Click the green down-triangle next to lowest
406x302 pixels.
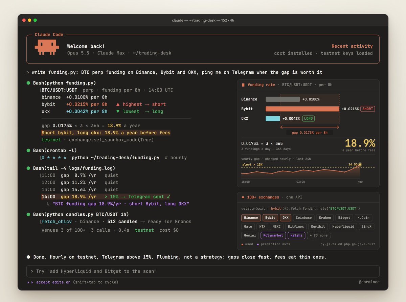[x=118, y=112]
